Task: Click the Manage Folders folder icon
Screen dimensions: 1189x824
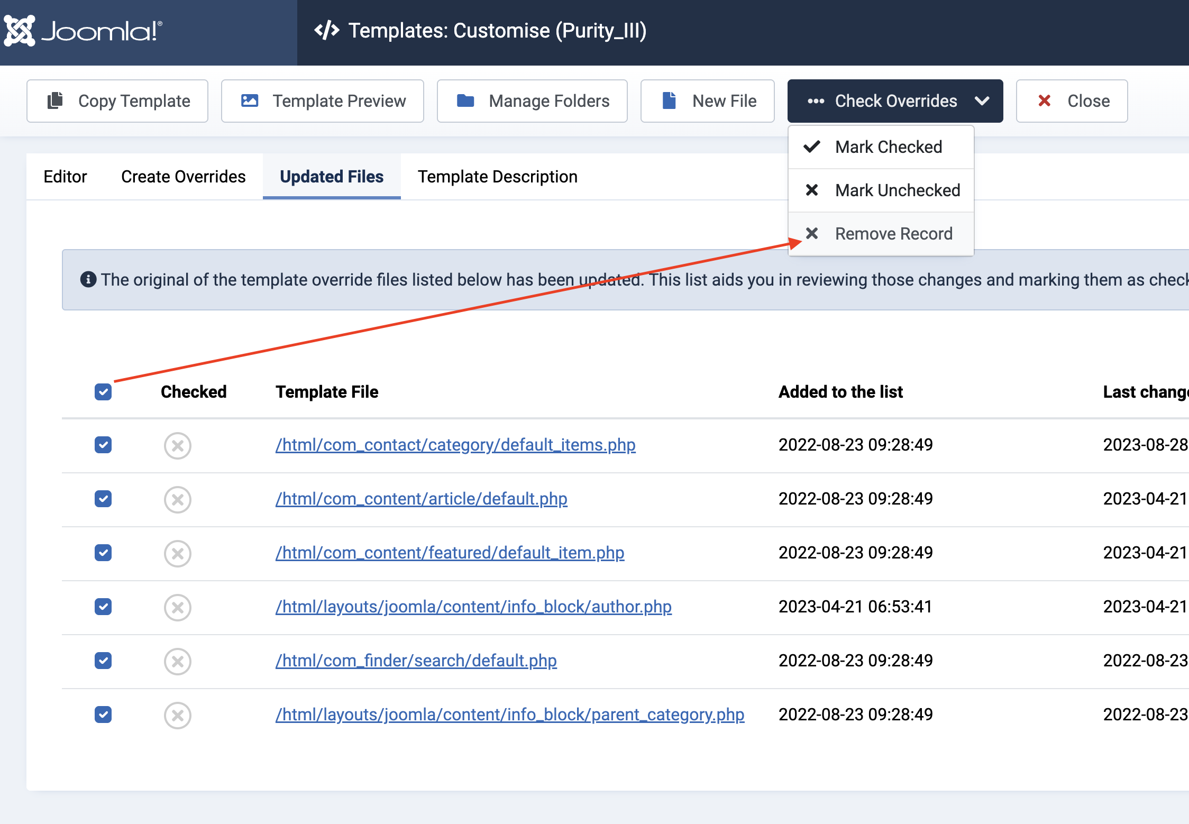Action: tap(465, 100)
